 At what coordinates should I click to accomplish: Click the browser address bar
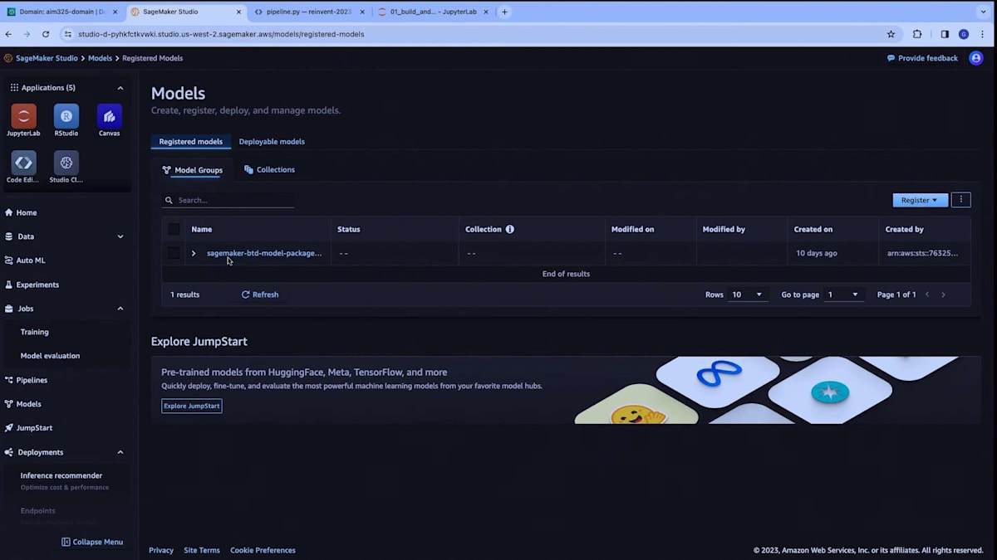[x=474, y=34]
